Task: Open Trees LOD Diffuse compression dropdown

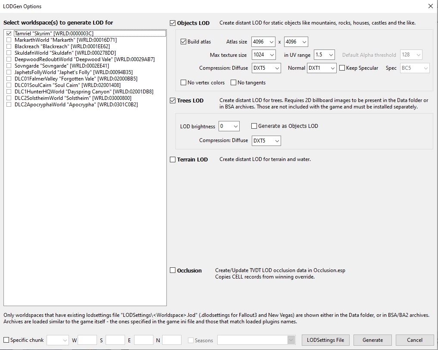Action: tap(266, 140)
